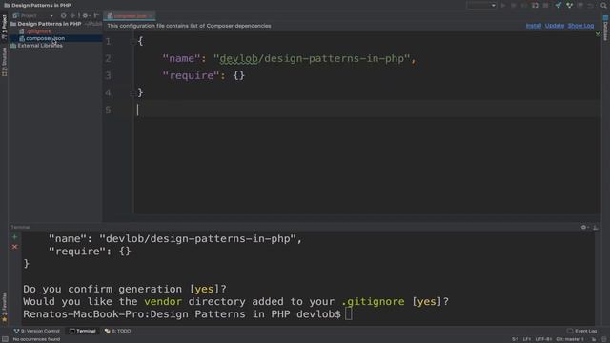Viewport: 610px width, 343px height.
Task: Click the green inspection checkmark indicator
Action: [x=598, y=34]
